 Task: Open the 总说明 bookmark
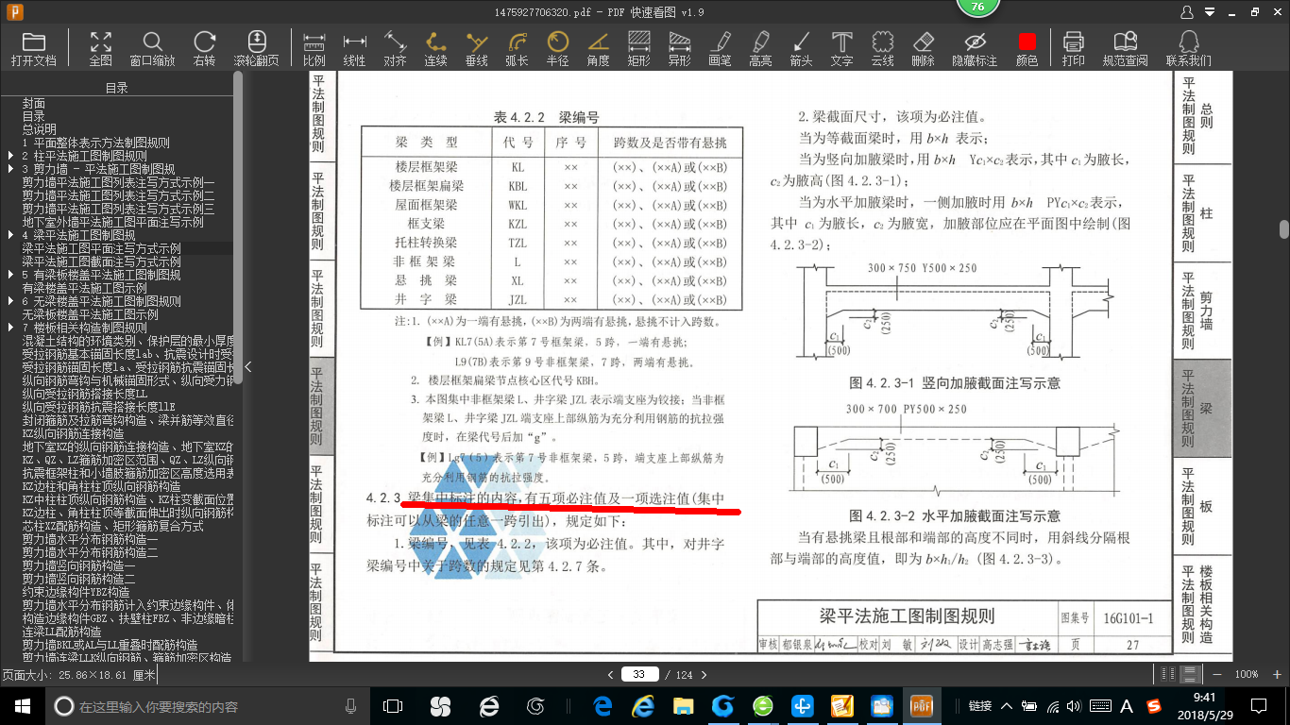[x=40, y=129]
